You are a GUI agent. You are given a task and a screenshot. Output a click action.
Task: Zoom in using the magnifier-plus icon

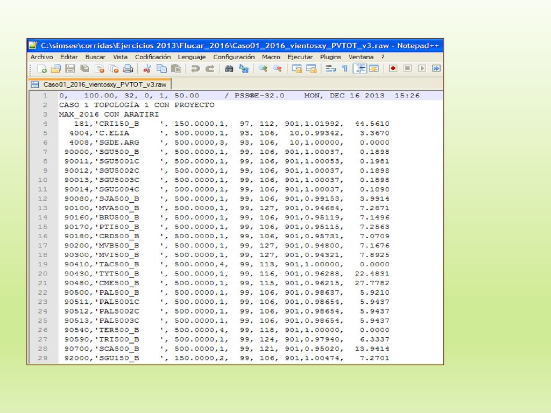[263, 69]
